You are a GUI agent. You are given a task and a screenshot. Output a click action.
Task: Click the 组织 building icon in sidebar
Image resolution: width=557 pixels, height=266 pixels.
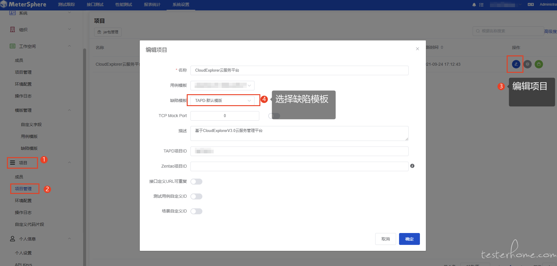13,29
